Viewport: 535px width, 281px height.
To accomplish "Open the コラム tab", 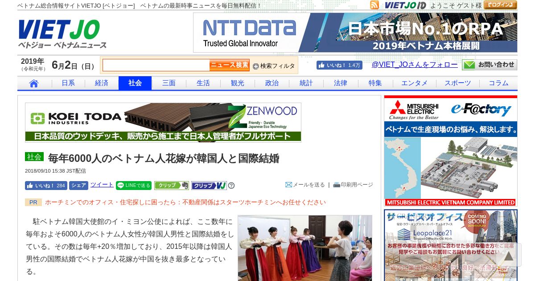I will coord(498,83).
